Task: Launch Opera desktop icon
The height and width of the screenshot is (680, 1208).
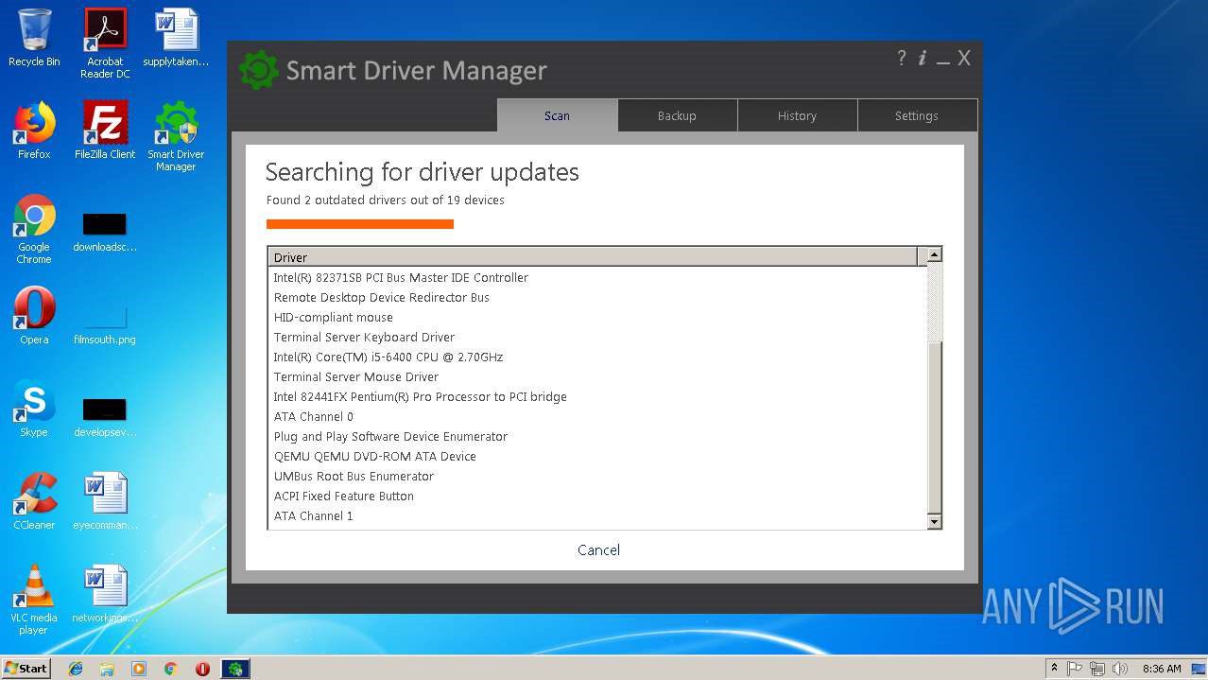Action: 34,316
